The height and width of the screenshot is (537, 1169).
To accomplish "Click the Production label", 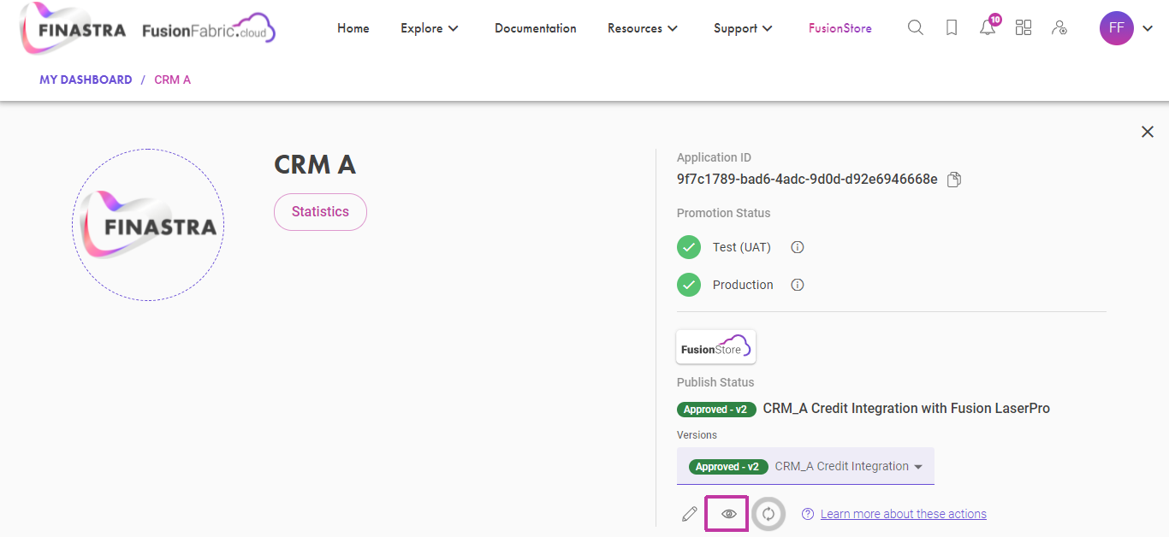I will (x=743, y=285).
